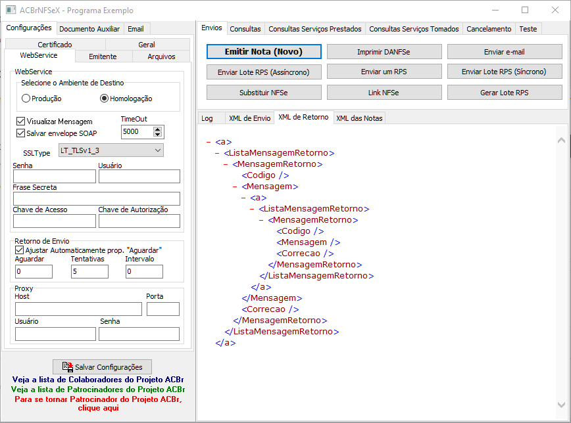Click Link NFSe button
Viewport: 571px width, 423px height.
384,93
